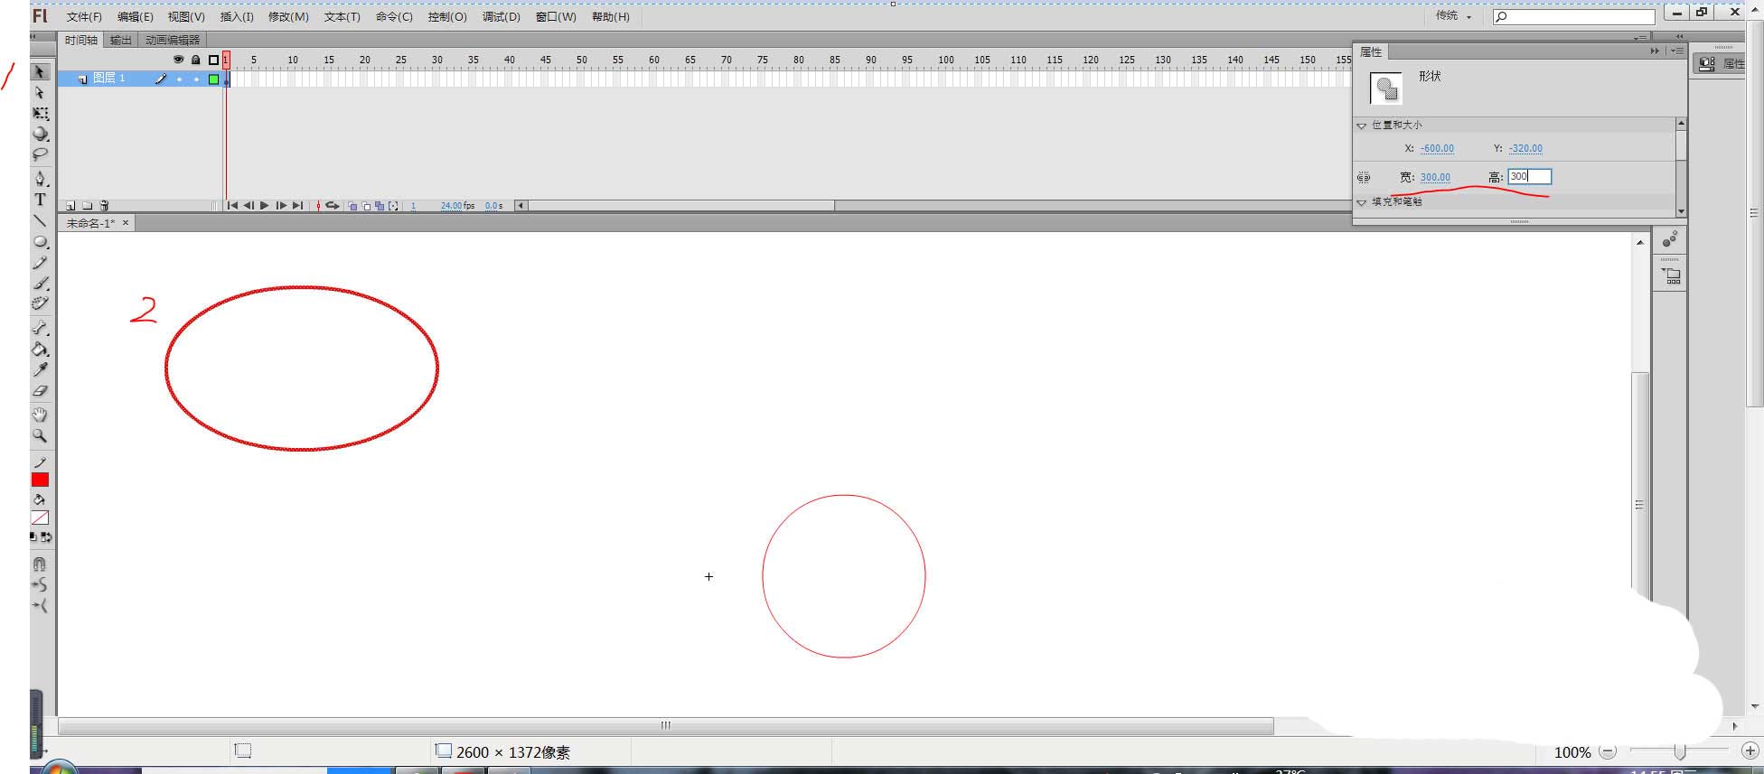Switch to the 输出 tab

pyautogui.click(x=121, y=41)
